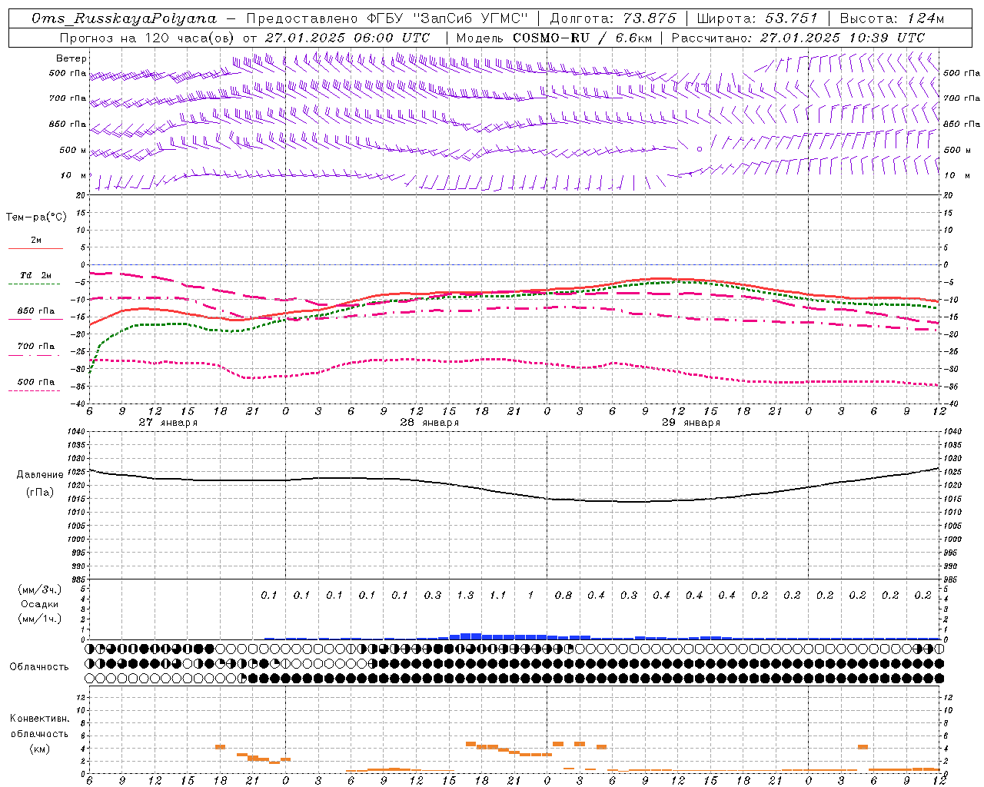Click the Осадки panel label

40,604
